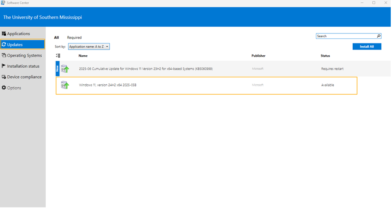
Task: Click the Operating Systems window icon
Action: tap(4, 55)
